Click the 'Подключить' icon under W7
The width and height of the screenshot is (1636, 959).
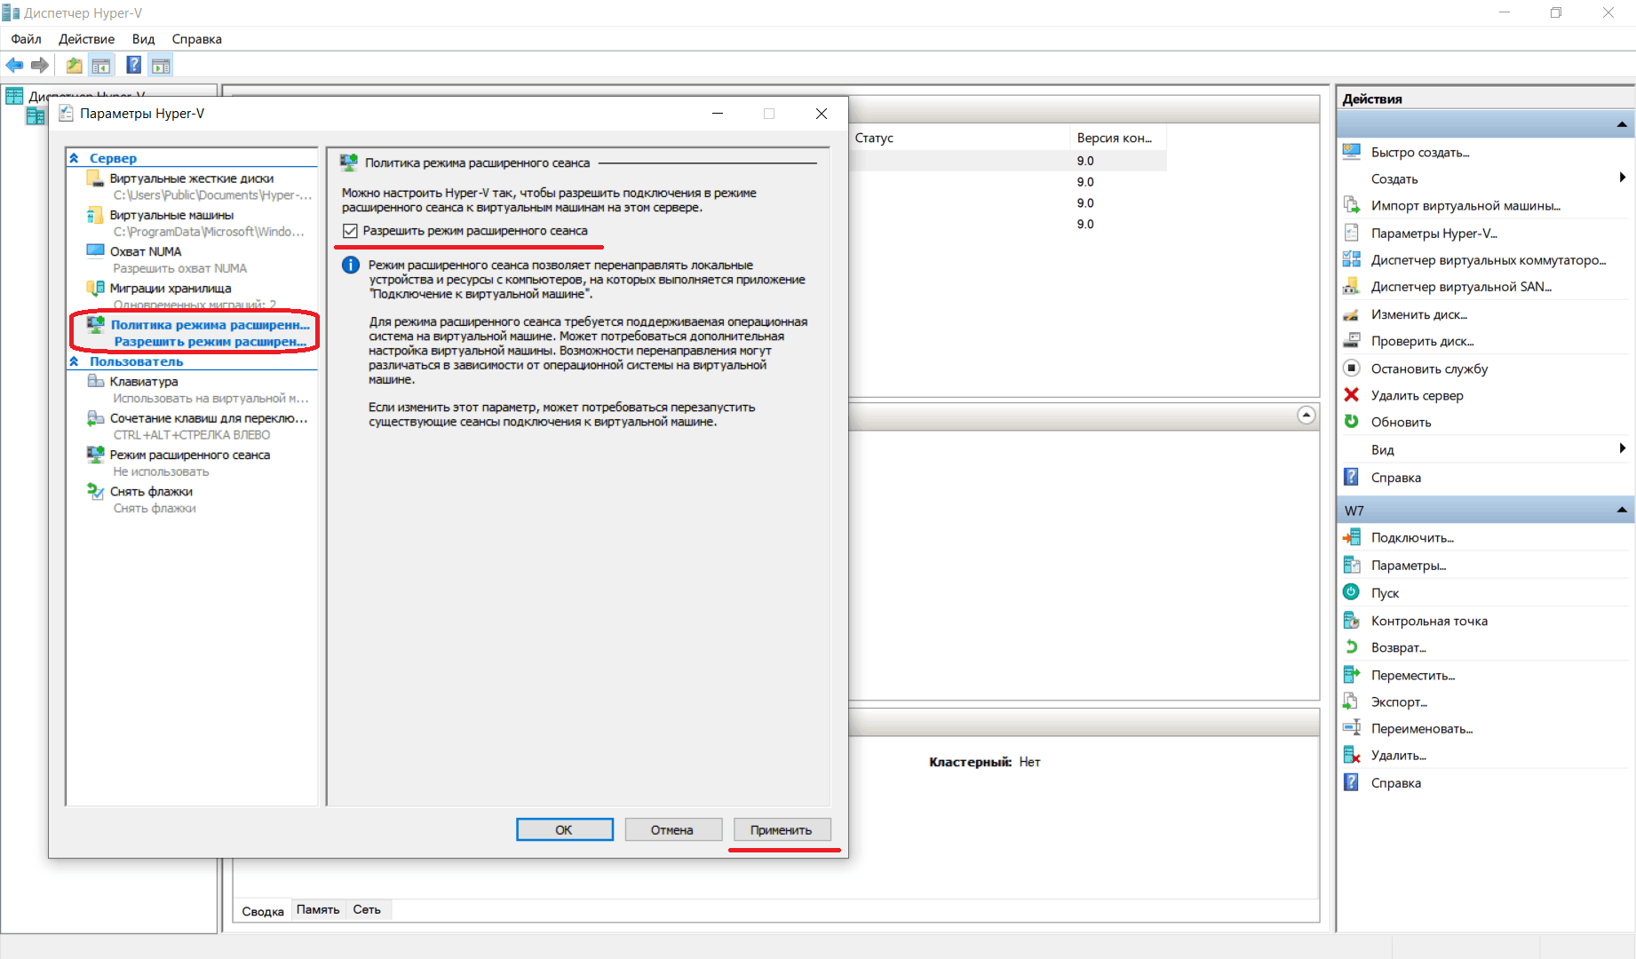click(x=1352, y=537)
